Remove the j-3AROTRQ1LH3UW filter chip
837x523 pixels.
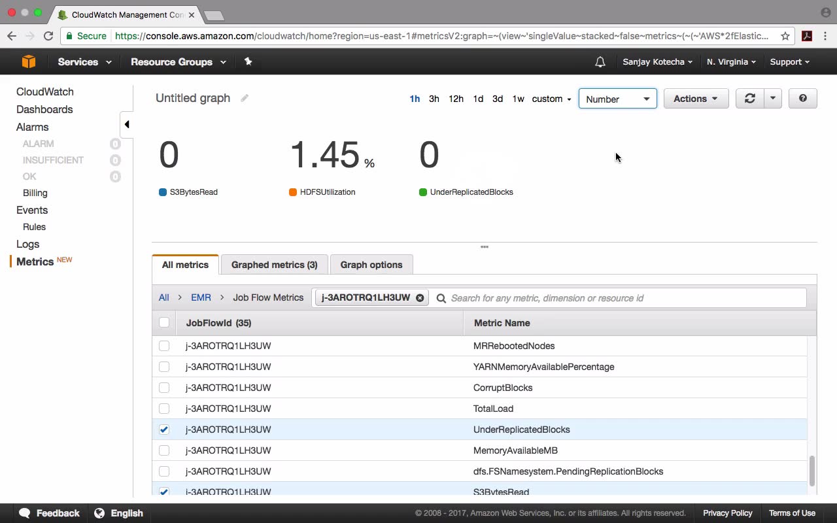click(x=420, y=297)
